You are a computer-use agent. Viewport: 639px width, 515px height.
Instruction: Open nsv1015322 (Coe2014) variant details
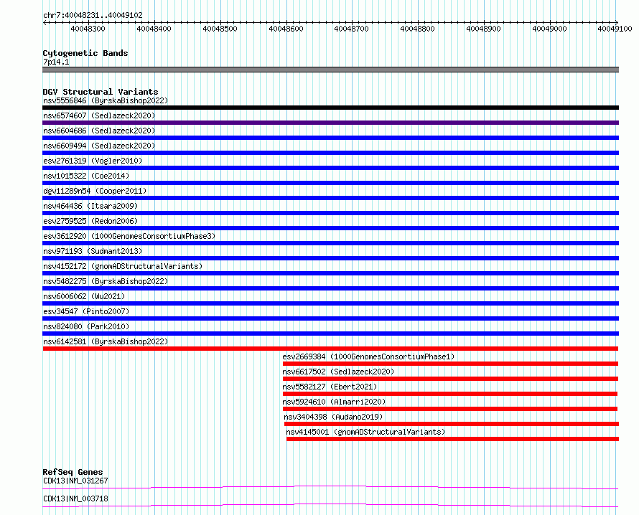pos(86,176)
